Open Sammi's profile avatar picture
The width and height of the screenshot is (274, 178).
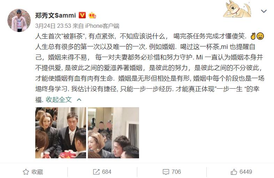[19, 20]
